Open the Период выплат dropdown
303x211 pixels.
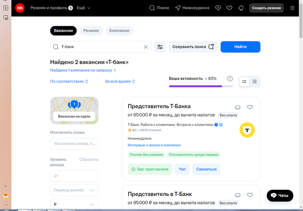(x=74, y=190)
